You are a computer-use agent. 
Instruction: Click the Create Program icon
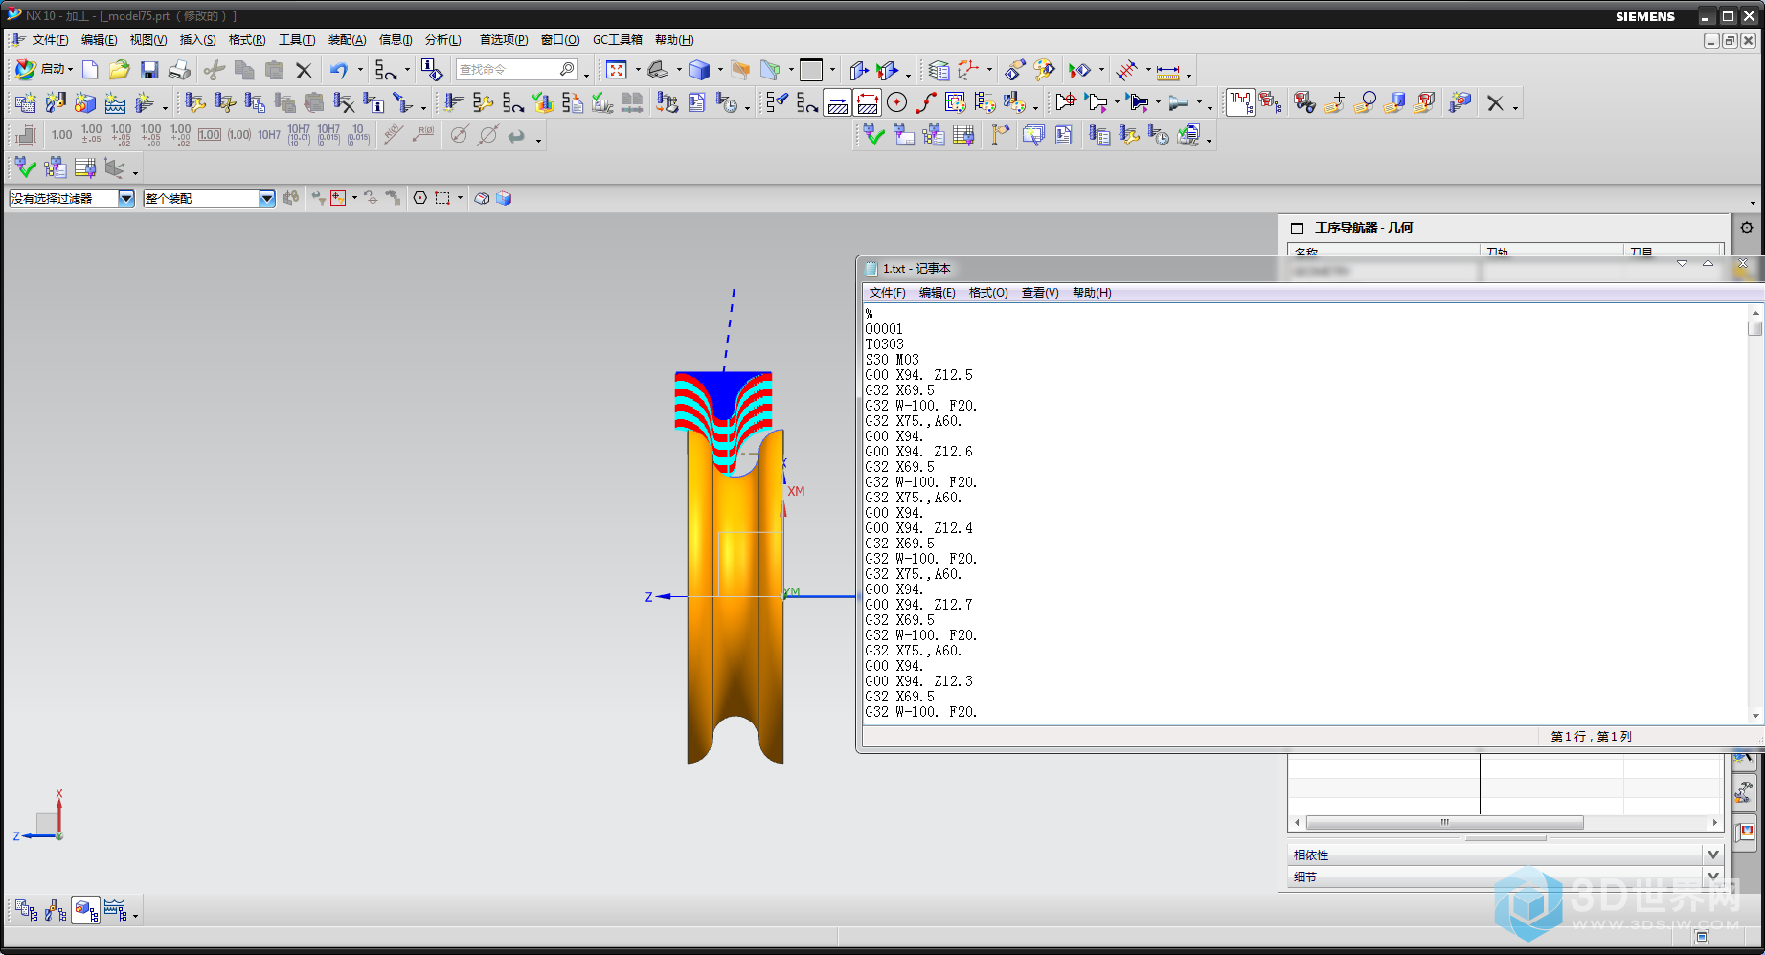pyautogui.click(x=26, y=102)
